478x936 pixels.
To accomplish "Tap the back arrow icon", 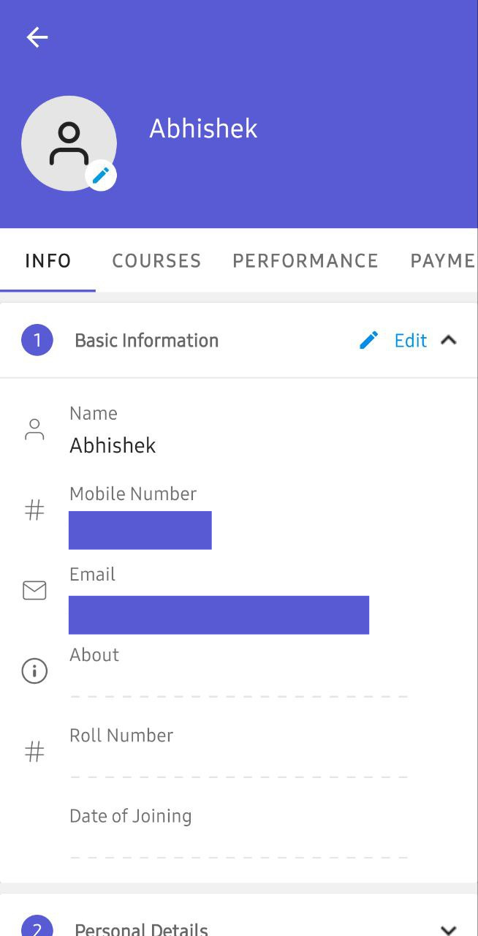I will (x=37, y=37).
